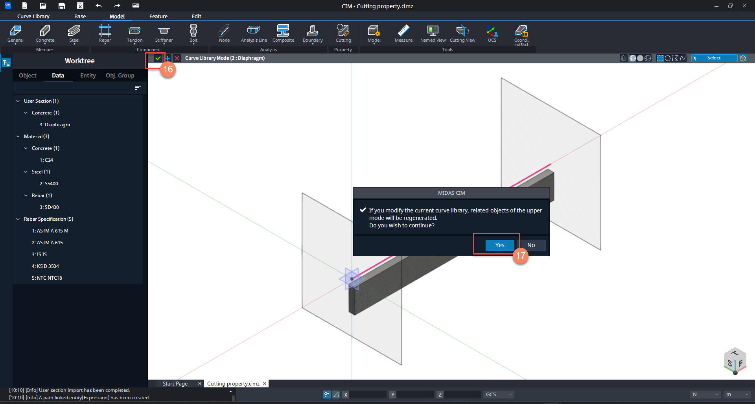The height and width of the screenshot is (404, 755).
Task: Toggle the snap icon in status bar
Action: (327, 394)
